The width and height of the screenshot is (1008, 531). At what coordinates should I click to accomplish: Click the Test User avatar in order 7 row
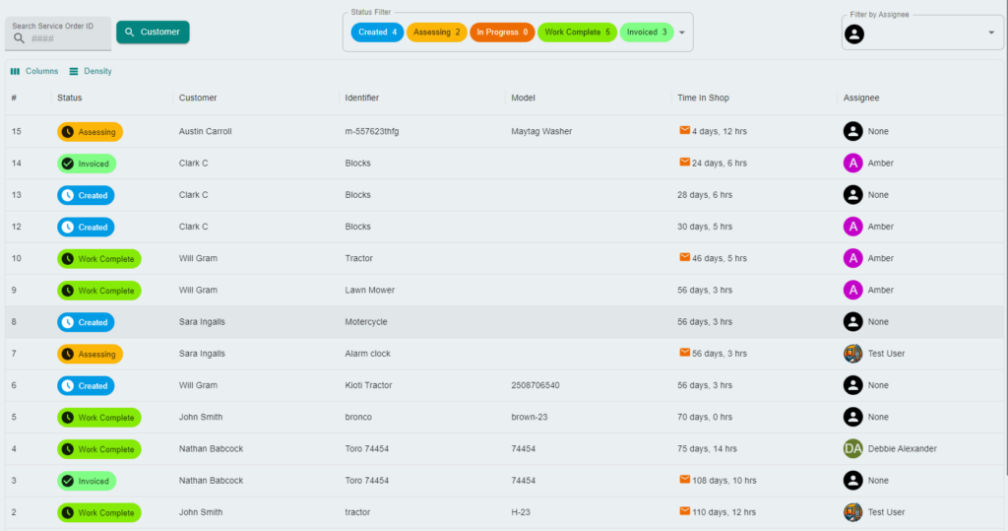[x=853, y=354]
